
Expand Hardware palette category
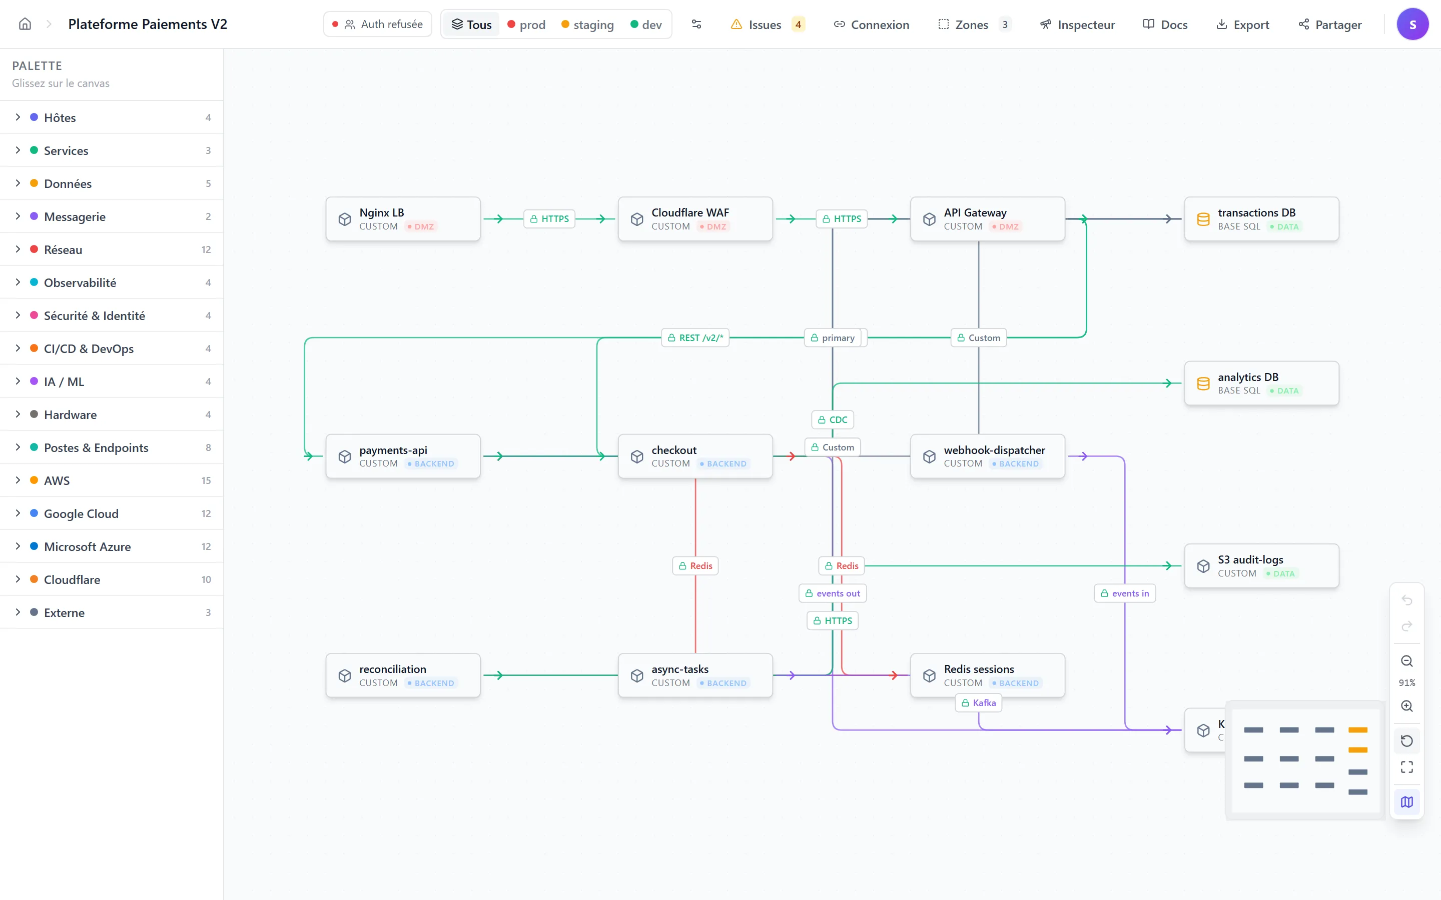pyautogui.click(x=112, y=415)
